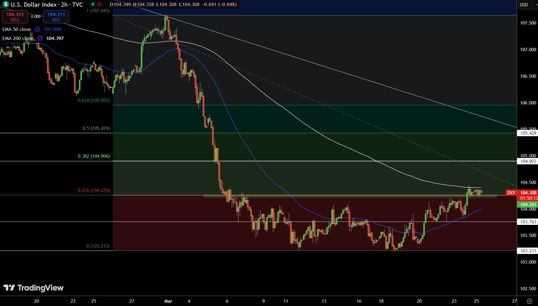The height and width of the screenshot is (306, 538).
Task: Click the 103.763 price axis label
Action: point(528,222)
